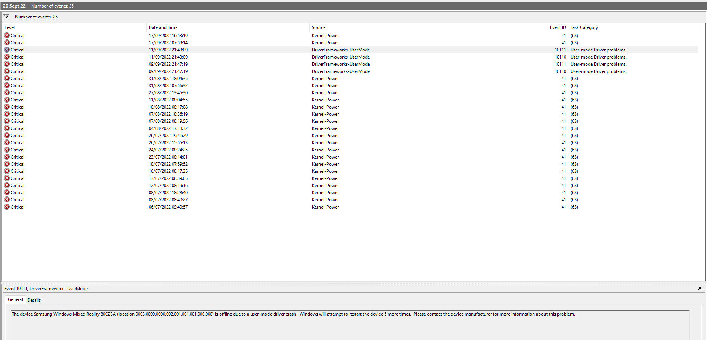Click critical icon for 27/08/2022 13:45:30 event
The height and width of the screenshot is (340, 707).
[7, 92]
